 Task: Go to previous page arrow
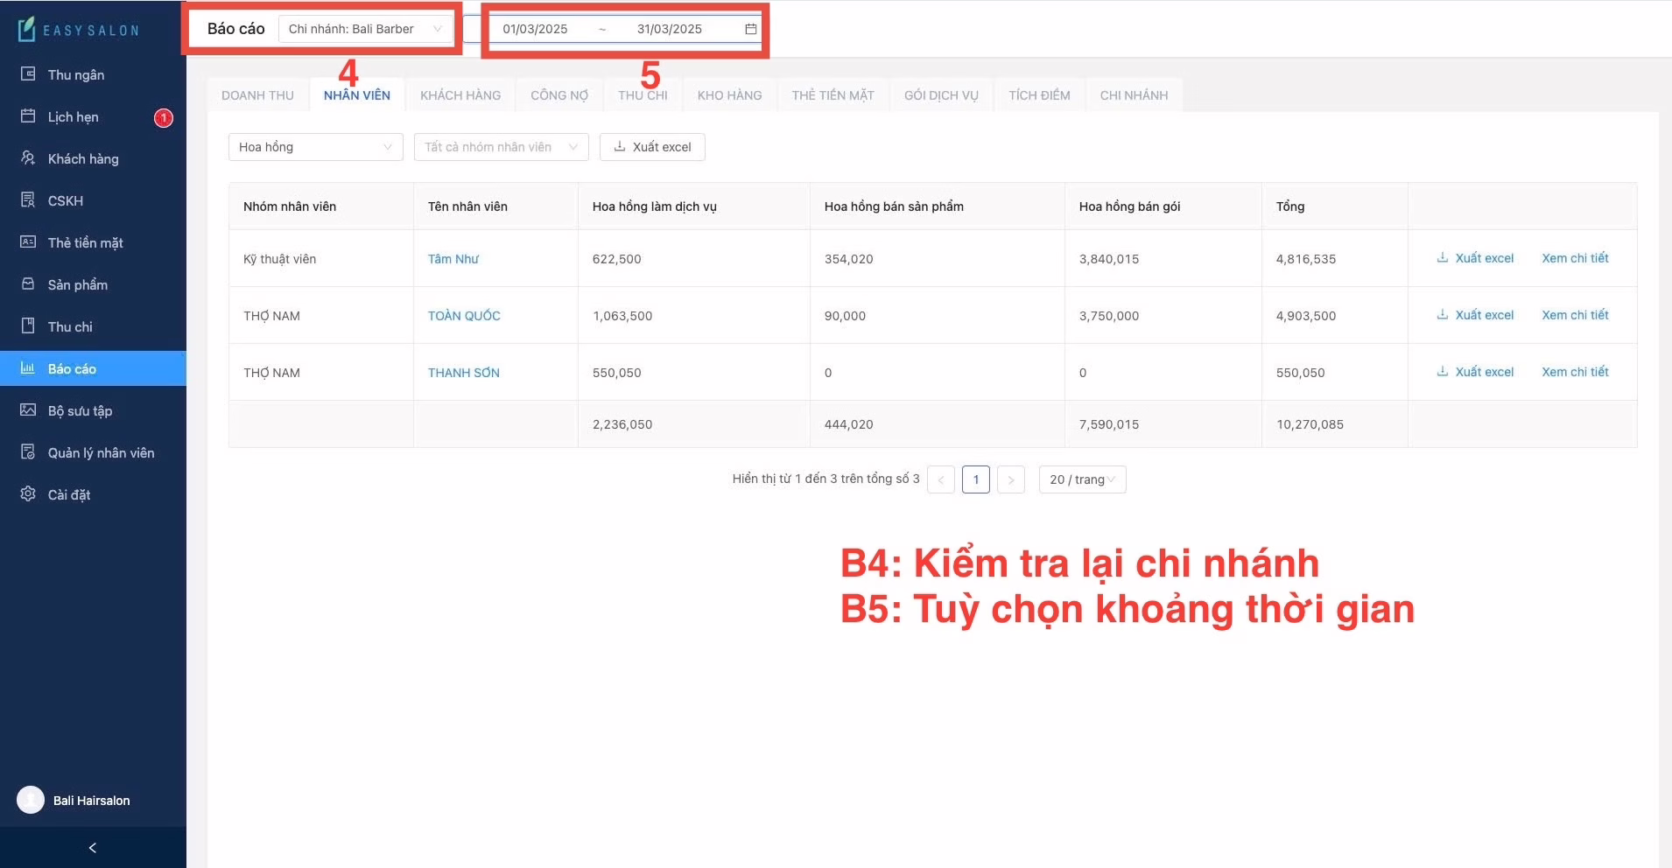tap(941, 479)
